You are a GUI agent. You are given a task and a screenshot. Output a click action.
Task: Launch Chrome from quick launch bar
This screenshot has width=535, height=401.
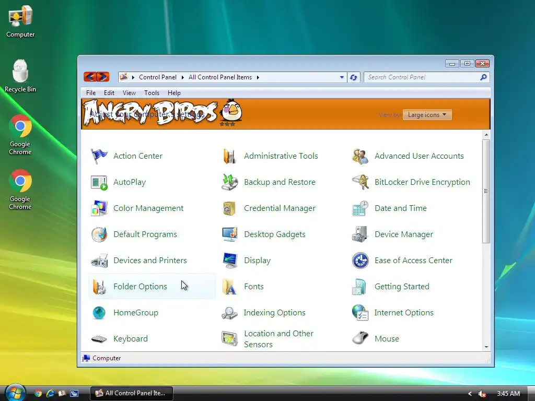(x=38, y=393)
